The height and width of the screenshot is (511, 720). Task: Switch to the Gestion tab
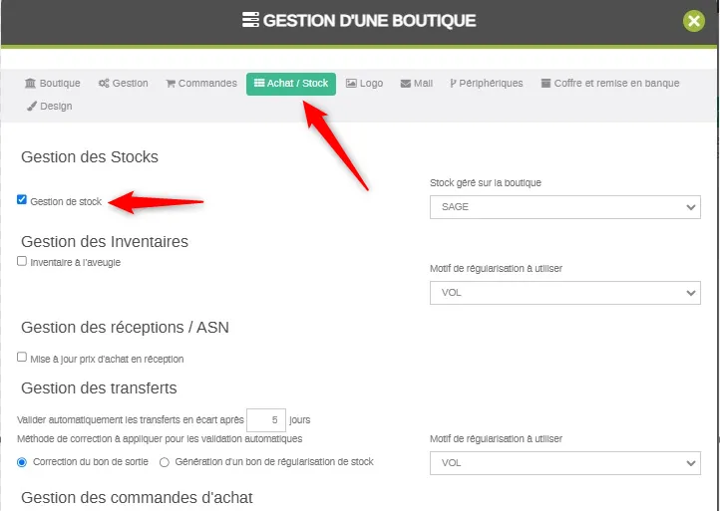click(x=123, y=84)
